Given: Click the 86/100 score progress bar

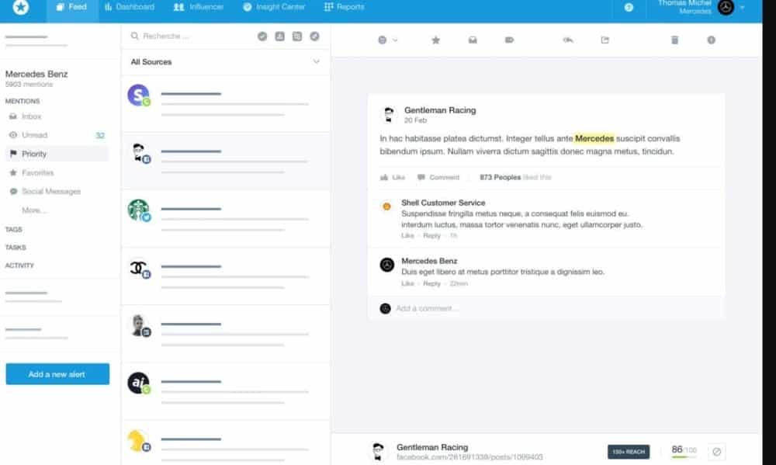Looking at the screenshot, I should 683,457.
